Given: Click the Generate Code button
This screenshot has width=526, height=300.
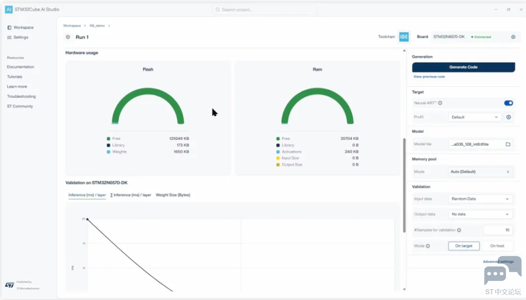Looking at the screenshot, I should (x=463, y=67).
